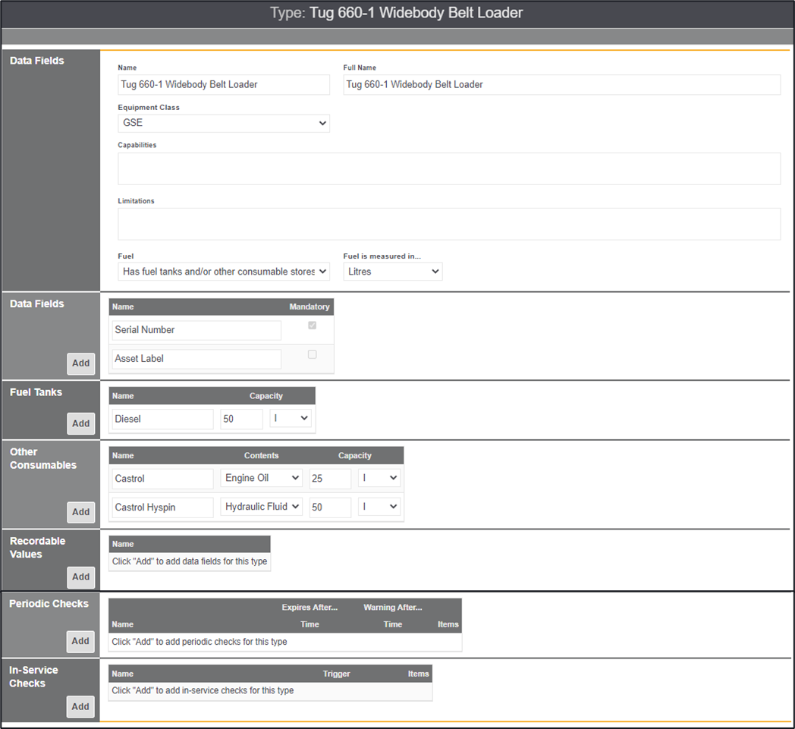
Task: Click into the Capabilities text area
Action: click(x=448, y=168)
